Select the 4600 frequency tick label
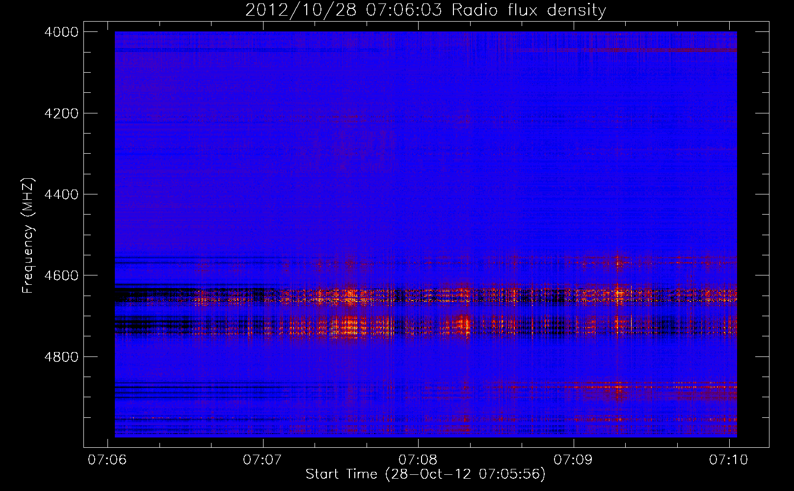794x491 pixels. coord(61,275)
